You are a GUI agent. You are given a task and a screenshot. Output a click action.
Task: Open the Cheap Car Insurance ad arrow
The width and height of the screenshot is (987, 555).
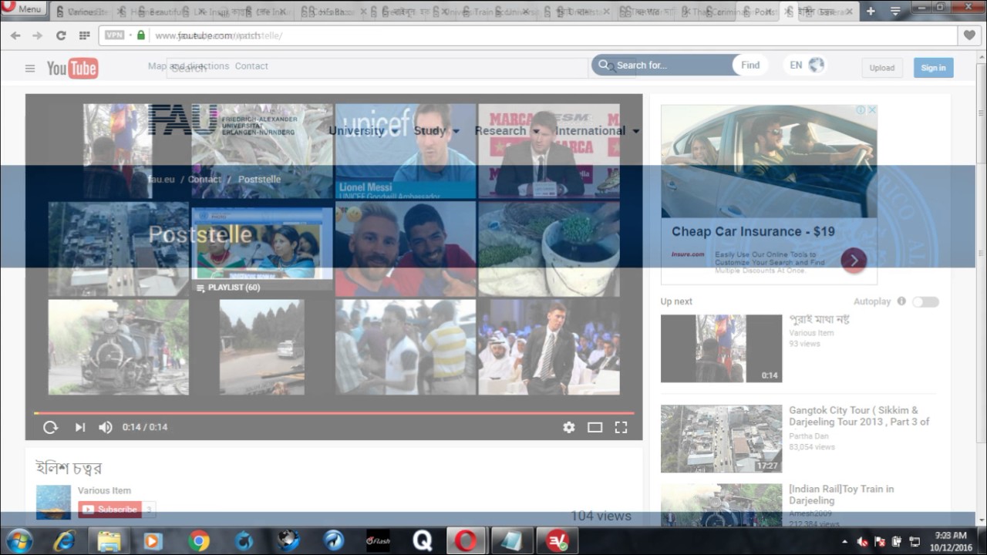coord(854,261)
